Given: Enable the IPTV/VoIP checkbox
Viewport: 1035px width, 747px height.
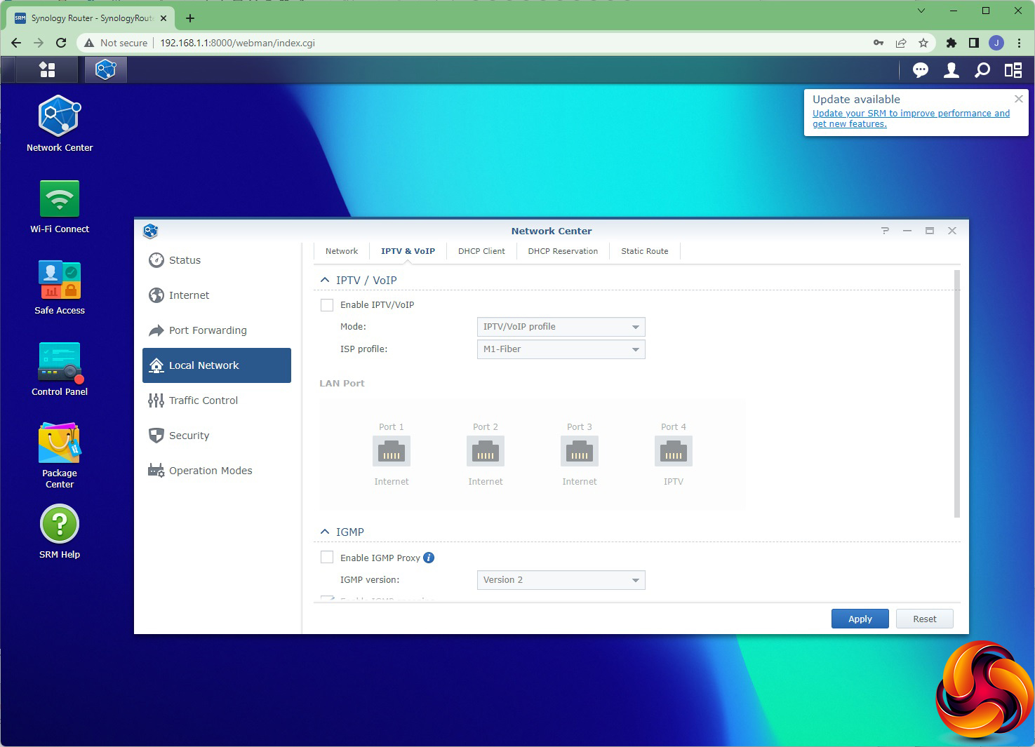Looking at the screenshot, I should 327,305.
